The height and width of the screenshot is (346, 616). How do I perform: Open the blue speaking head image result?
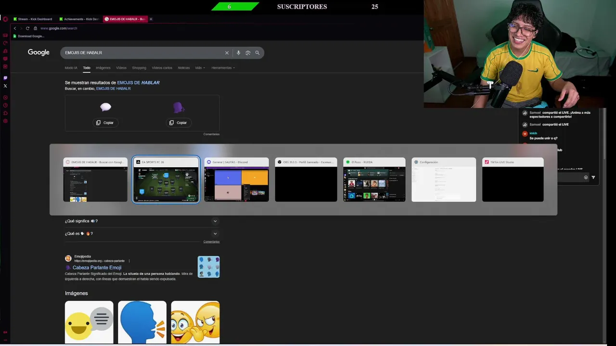tap(142, 322)
